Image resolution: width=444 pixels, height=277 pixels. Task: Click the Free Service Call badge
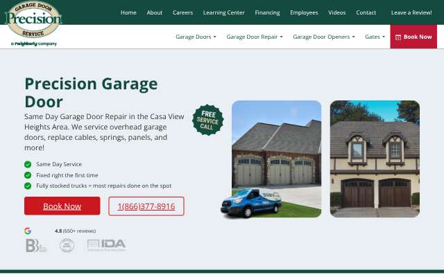(x=208, y=120)
